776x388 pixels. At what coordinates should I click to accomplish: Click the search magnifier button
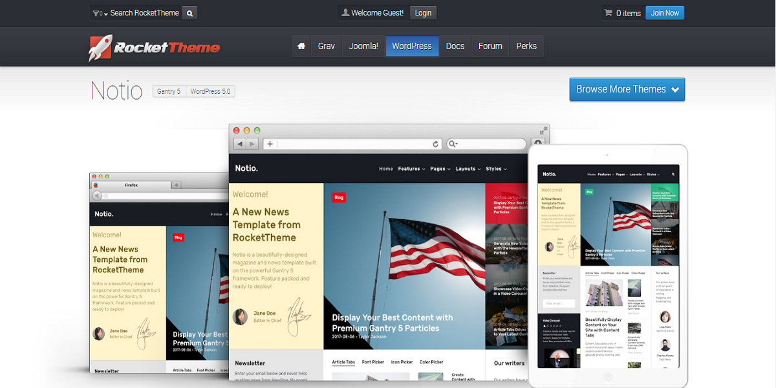pos(189,13)
